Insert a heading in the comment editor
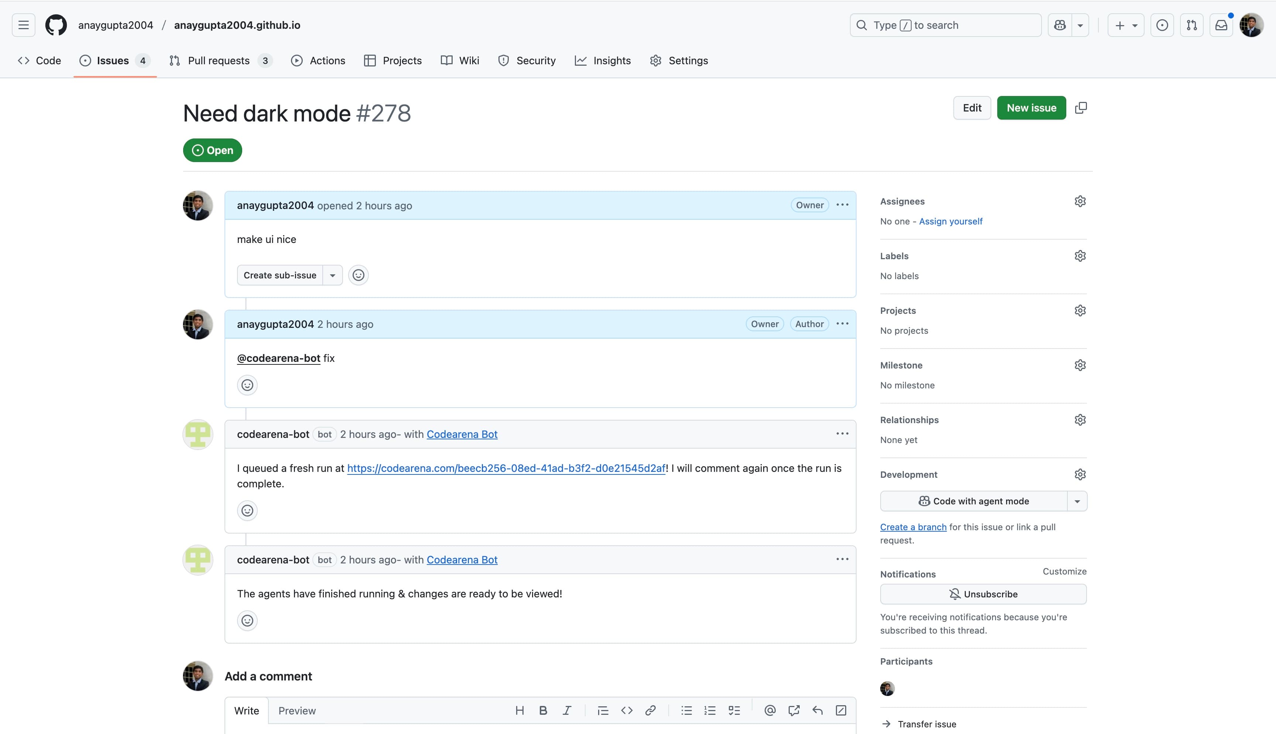This screenshot has width=1276, height=734. (x=520, y=710)
